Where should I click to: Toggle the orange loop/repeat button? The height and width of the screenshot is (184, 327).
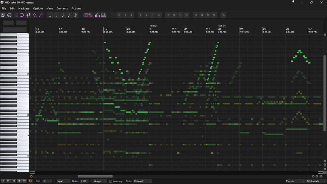point(30,181)
